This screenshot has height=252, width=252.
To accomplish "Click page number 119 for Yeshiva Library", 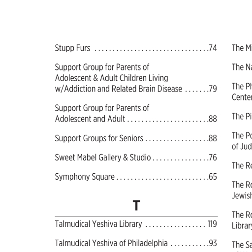I will click(x=212, y=224).
